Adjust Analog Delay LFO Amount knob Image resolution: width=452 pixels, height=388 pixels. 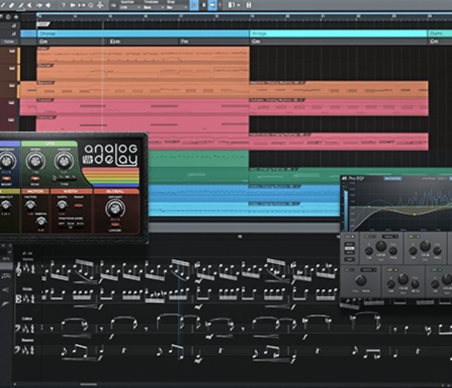pyautogui.click(x=64, y=161)
